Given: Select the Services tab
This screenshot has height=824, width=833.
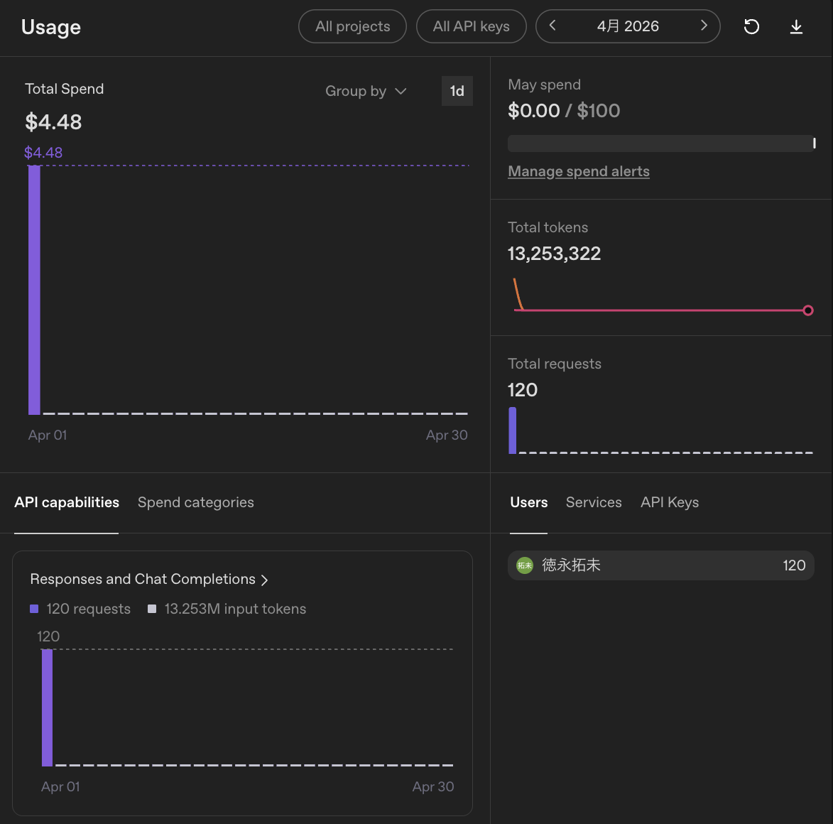Looking at the screenshot, I should click(x=594, y=503).
